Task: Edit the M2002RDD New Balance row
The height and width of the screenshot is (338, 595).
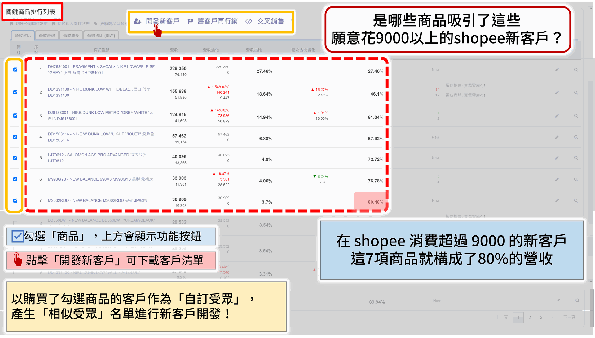Action: [557, 201]
